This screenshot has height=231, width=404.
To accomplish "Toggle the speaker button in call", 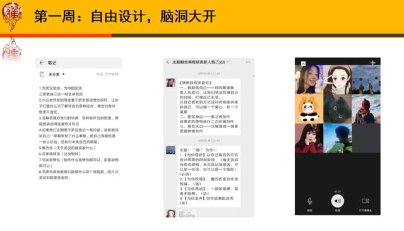I will 338,201.
